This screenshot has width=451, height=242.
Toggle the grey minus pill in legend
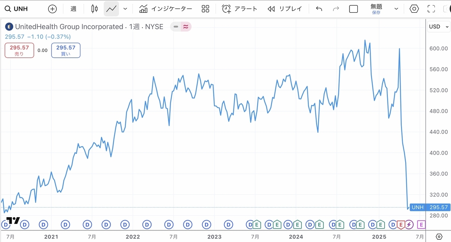click(x=176, y=27)
